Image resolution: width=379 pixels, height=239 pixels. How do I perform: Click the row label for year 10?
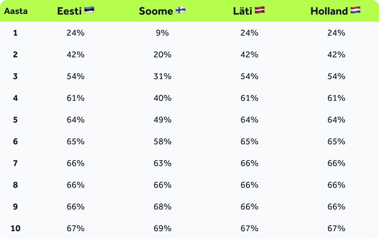point(15,229)
